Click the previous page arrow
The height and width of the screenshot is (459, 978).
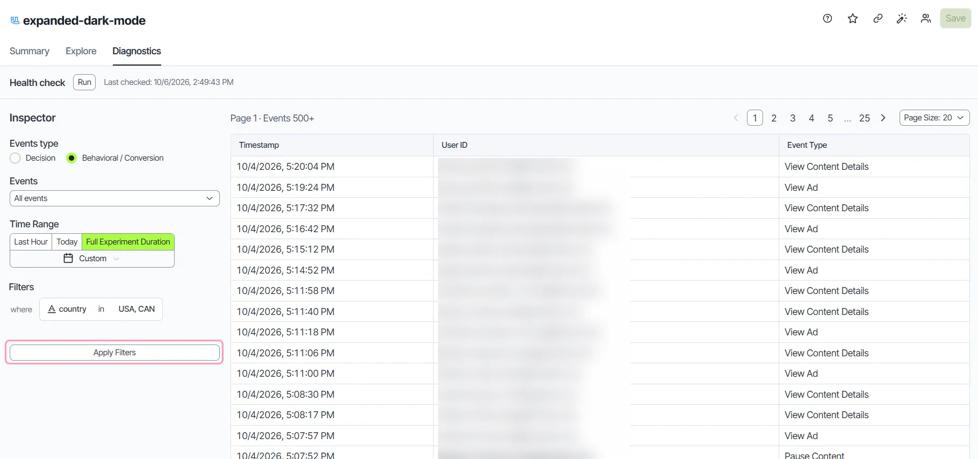[736, 118]
